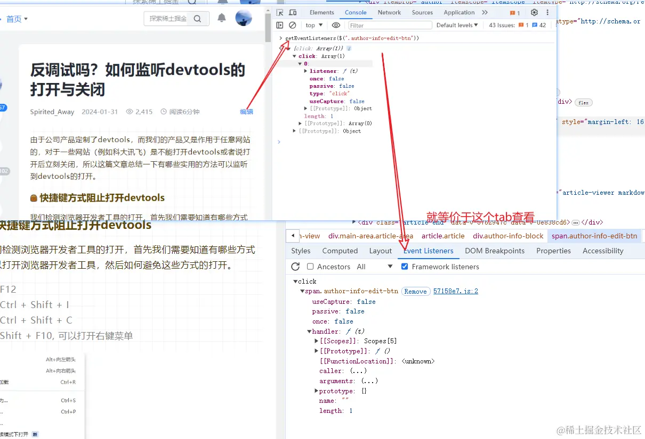The width and height of the screenshot is (645, 439).
Task: Expand [[Scopes]]: Scopes[5] entry
Action: [317, 341]
